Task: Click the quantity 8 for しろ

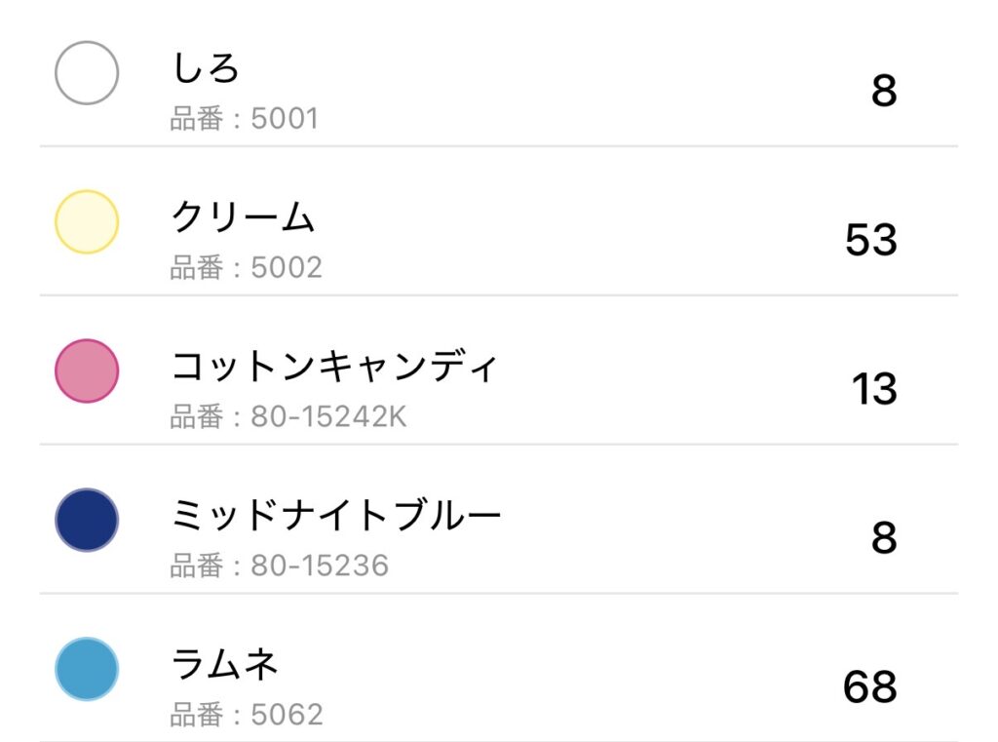Action: click(883, 92)
